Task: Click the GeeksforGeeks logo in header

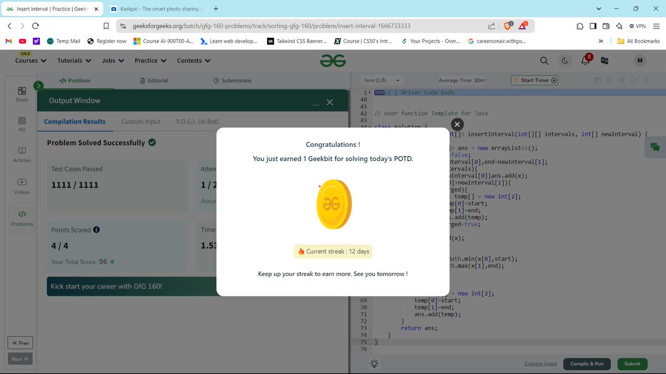Action: 333,60
